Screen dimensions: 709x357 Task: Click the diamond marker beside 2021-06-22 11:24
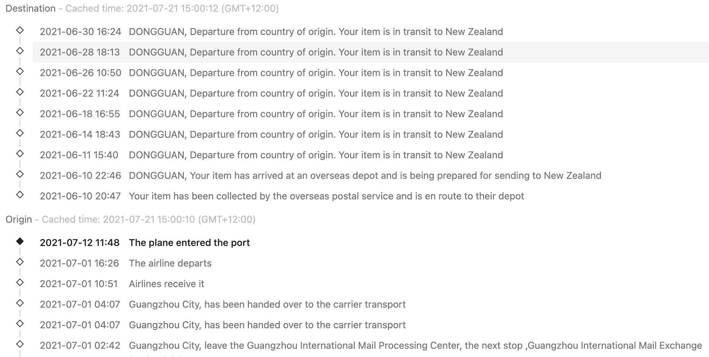(x=20, y=92)
